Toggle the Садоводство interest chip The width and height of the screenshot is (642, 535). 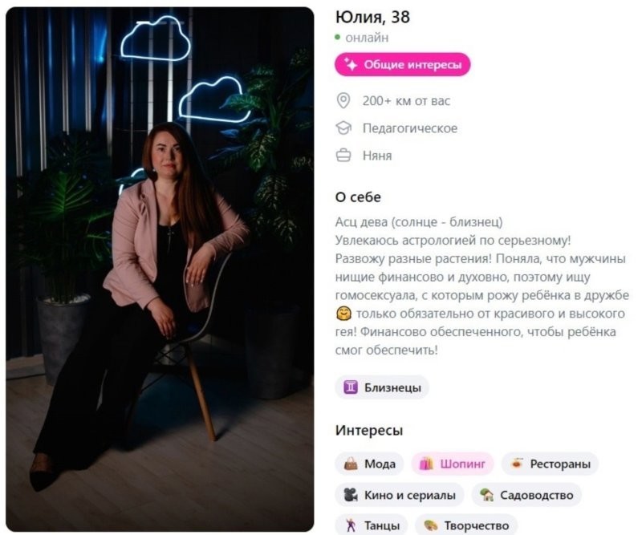coord(526,495)
